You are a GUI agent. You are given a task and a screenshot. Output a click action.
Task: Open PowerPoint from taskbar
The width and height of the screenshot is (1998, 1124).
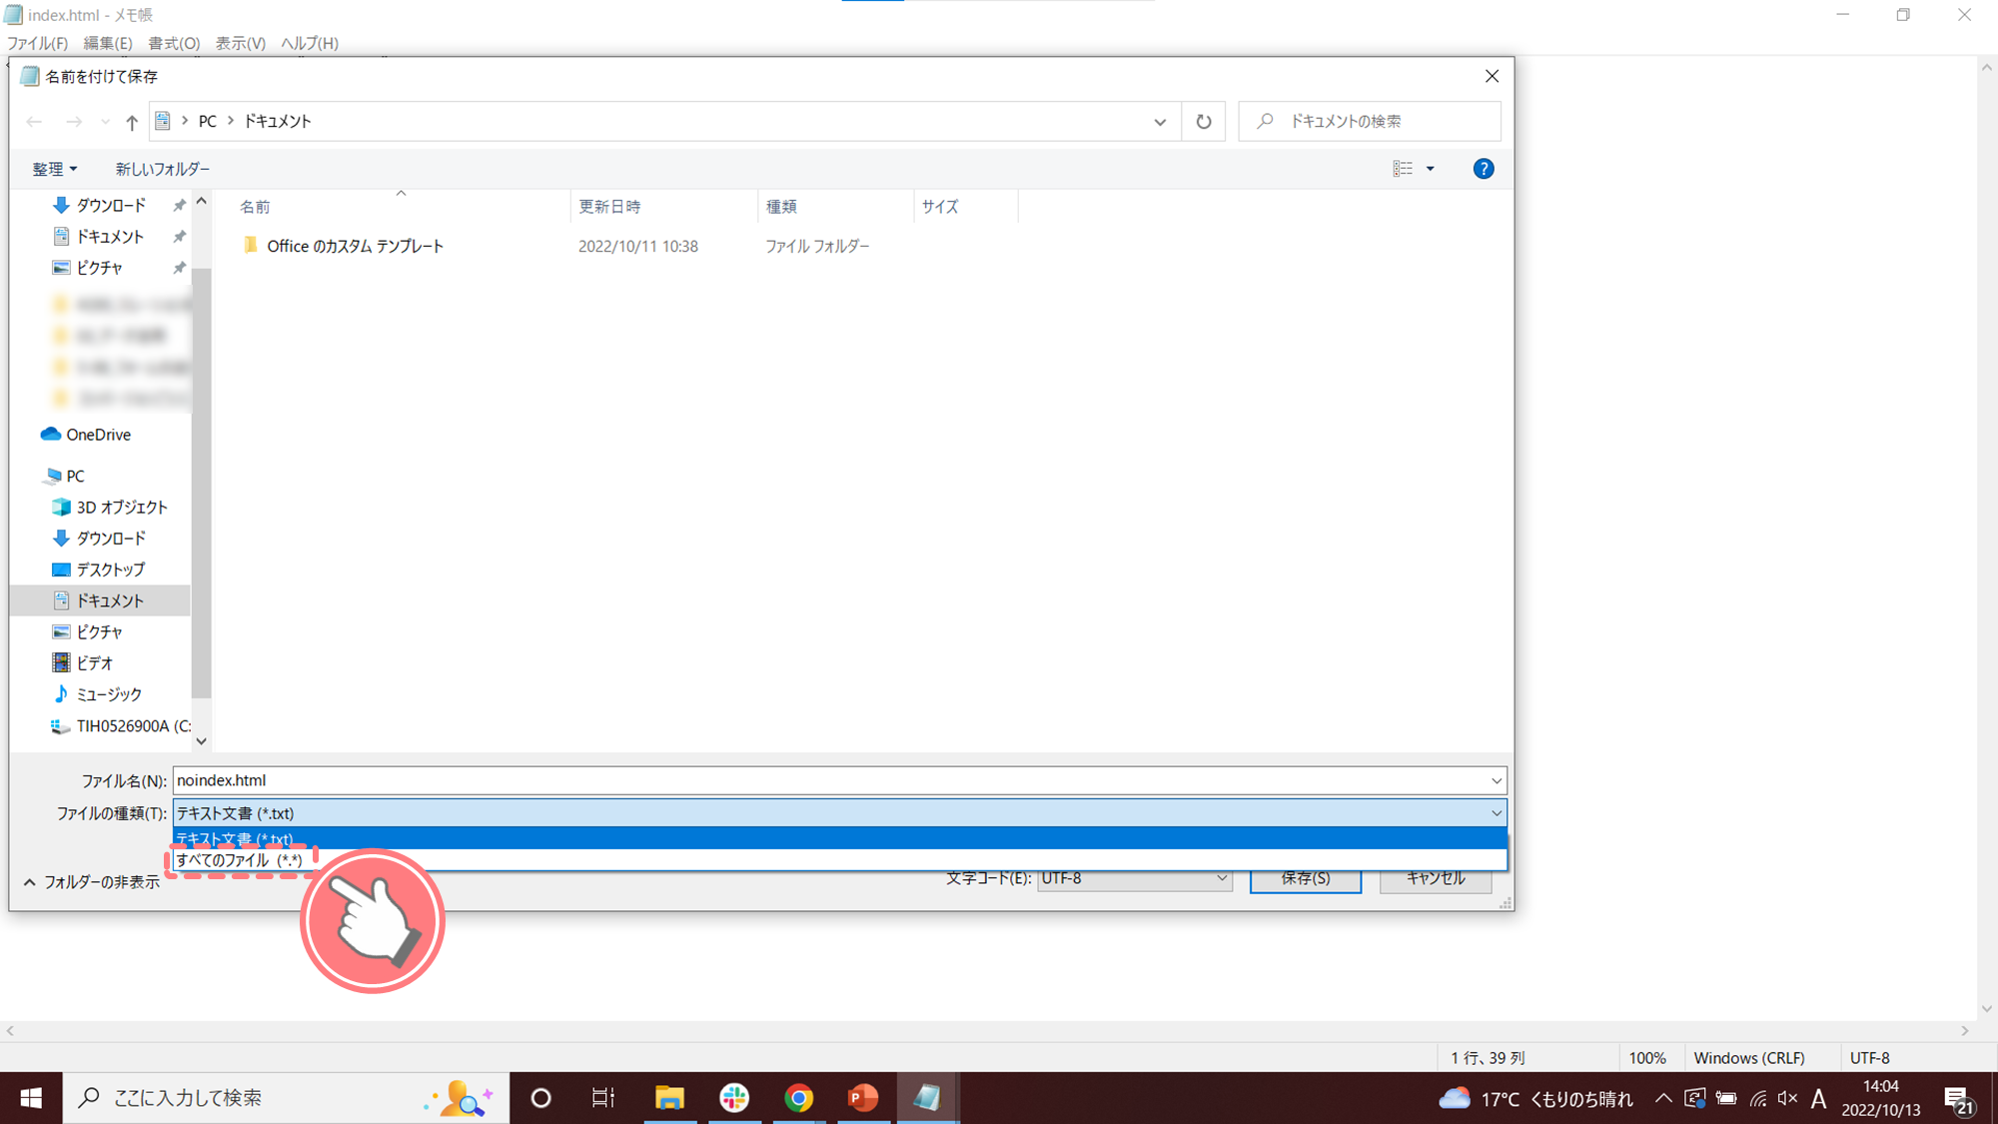[863, 1098]
